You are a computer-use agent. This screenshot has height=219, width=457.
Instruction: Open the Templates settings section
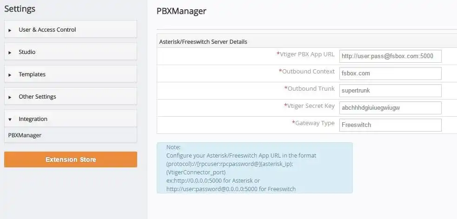point(32,74)
